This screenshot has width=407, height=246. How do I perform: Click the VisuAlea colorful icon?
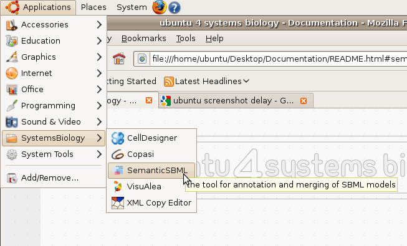tap(118, 187)
